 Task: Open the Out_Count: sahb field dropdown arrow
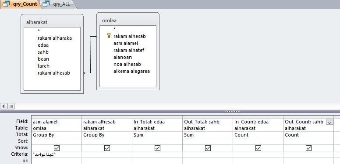(x=329, y=122)
